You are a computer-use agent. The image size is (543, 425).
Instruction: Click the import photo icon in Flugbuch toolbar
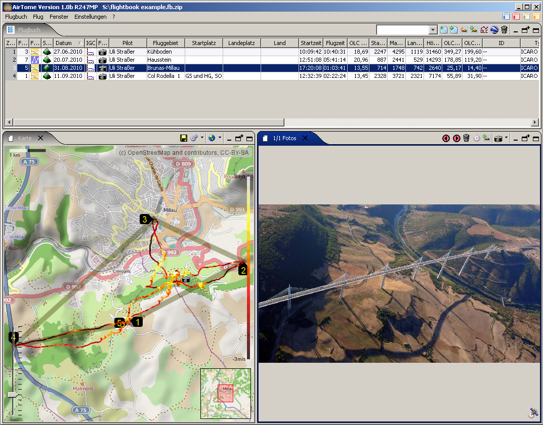pos(474,30)
